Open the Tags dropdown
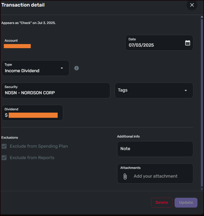The height and width of the screenshot is (216, 204). (x=154, y=90)
